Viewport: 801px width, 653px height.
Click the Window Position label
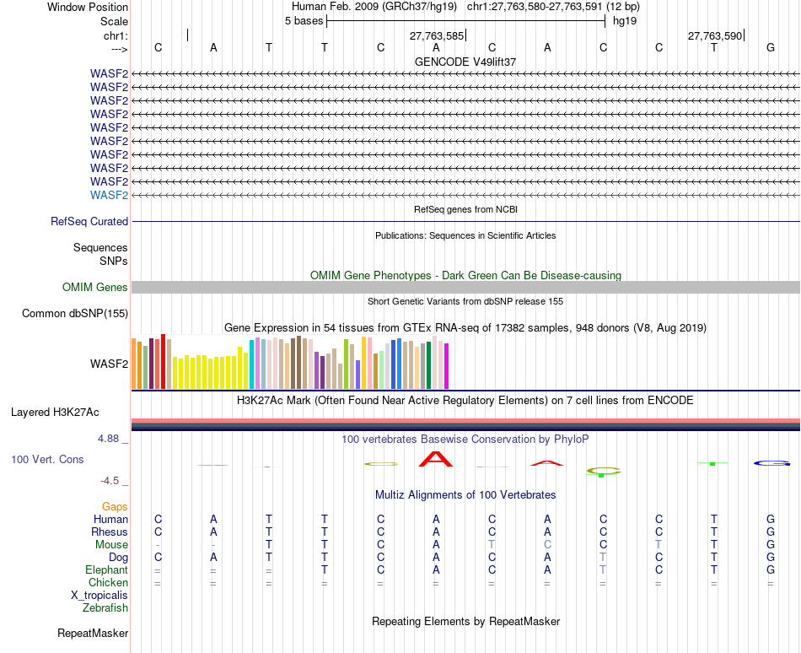click(88, 7)
